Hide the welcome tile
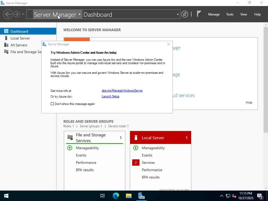The width and height of the screenshot is (268, 201). tap(249, 103)
